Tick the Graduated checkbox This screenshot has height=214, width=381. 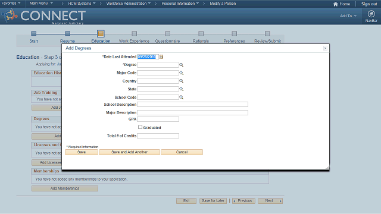(140, 127)
